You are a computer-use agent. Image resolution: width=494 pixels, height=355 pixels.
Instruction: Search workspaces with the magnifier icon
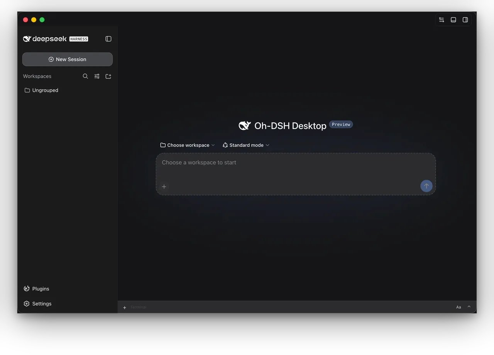tap(85, 76)
